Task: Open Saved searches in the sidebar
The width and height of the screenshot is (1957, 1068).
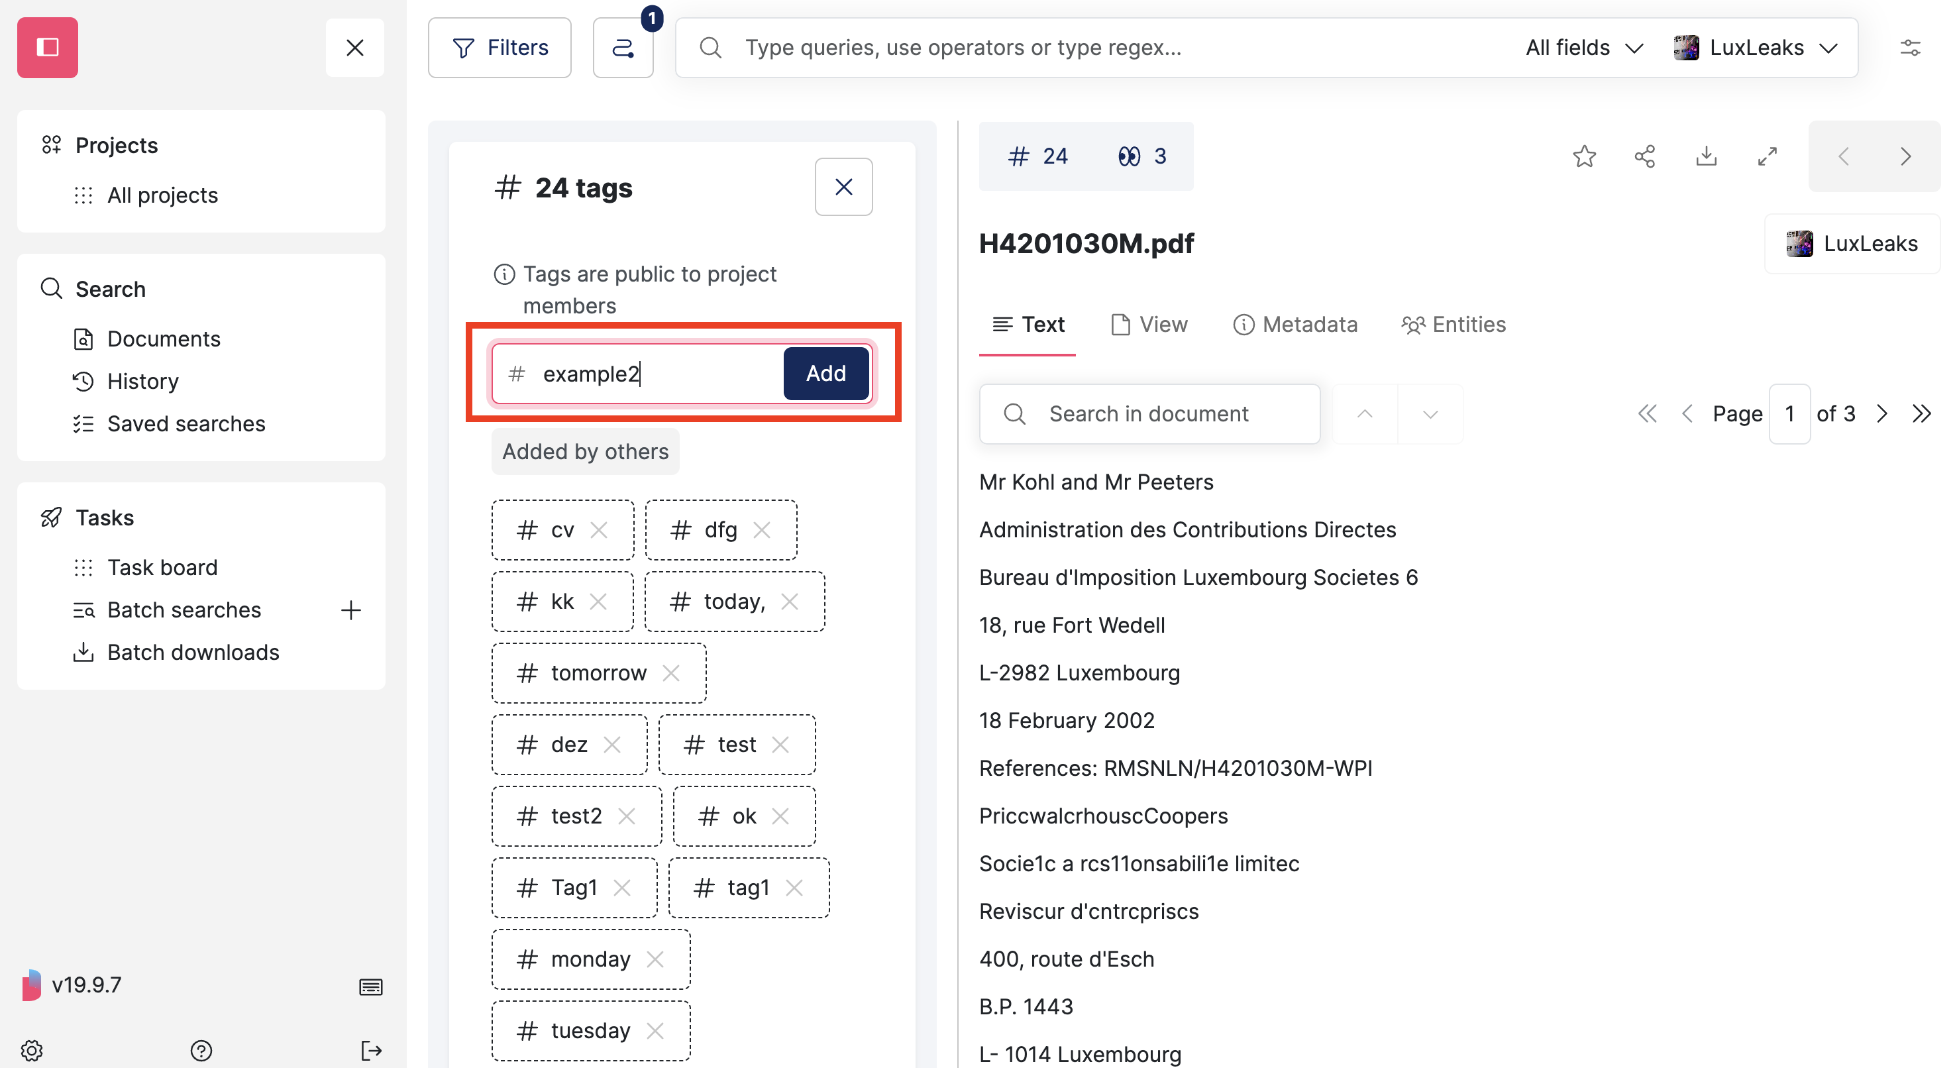Action: (x=186, y=423)
